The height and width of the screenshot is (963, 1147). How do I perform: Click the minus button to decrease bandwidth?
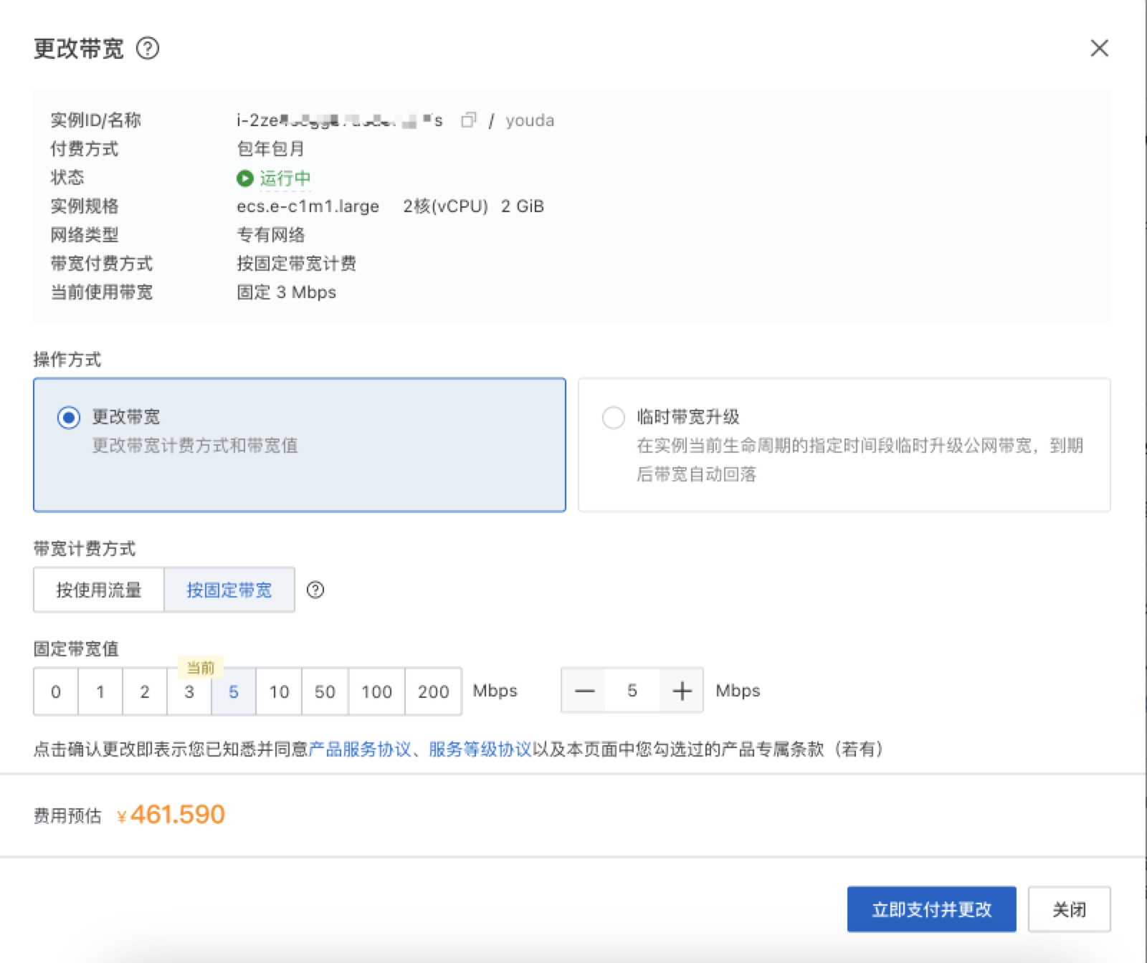(584, 691)
